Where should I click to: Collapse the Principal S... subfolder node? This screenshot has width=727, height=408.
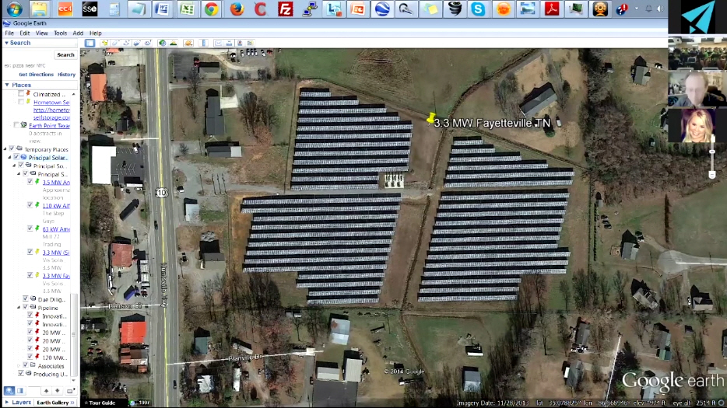[x=19, y=173]
